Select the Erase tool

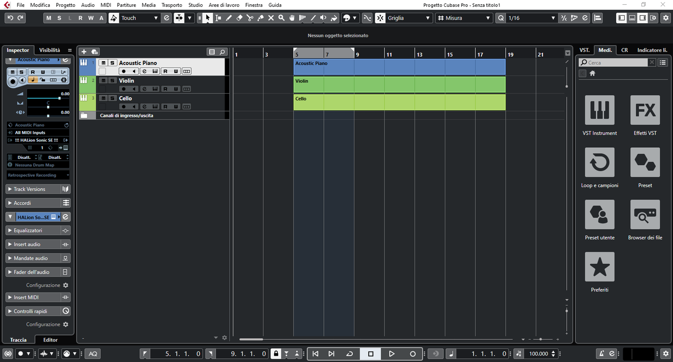click(239, 18)
